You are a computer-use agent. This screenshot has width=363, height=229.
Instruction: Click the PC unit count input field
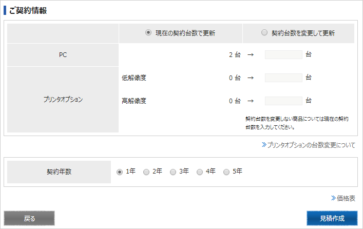pos(283,55)
